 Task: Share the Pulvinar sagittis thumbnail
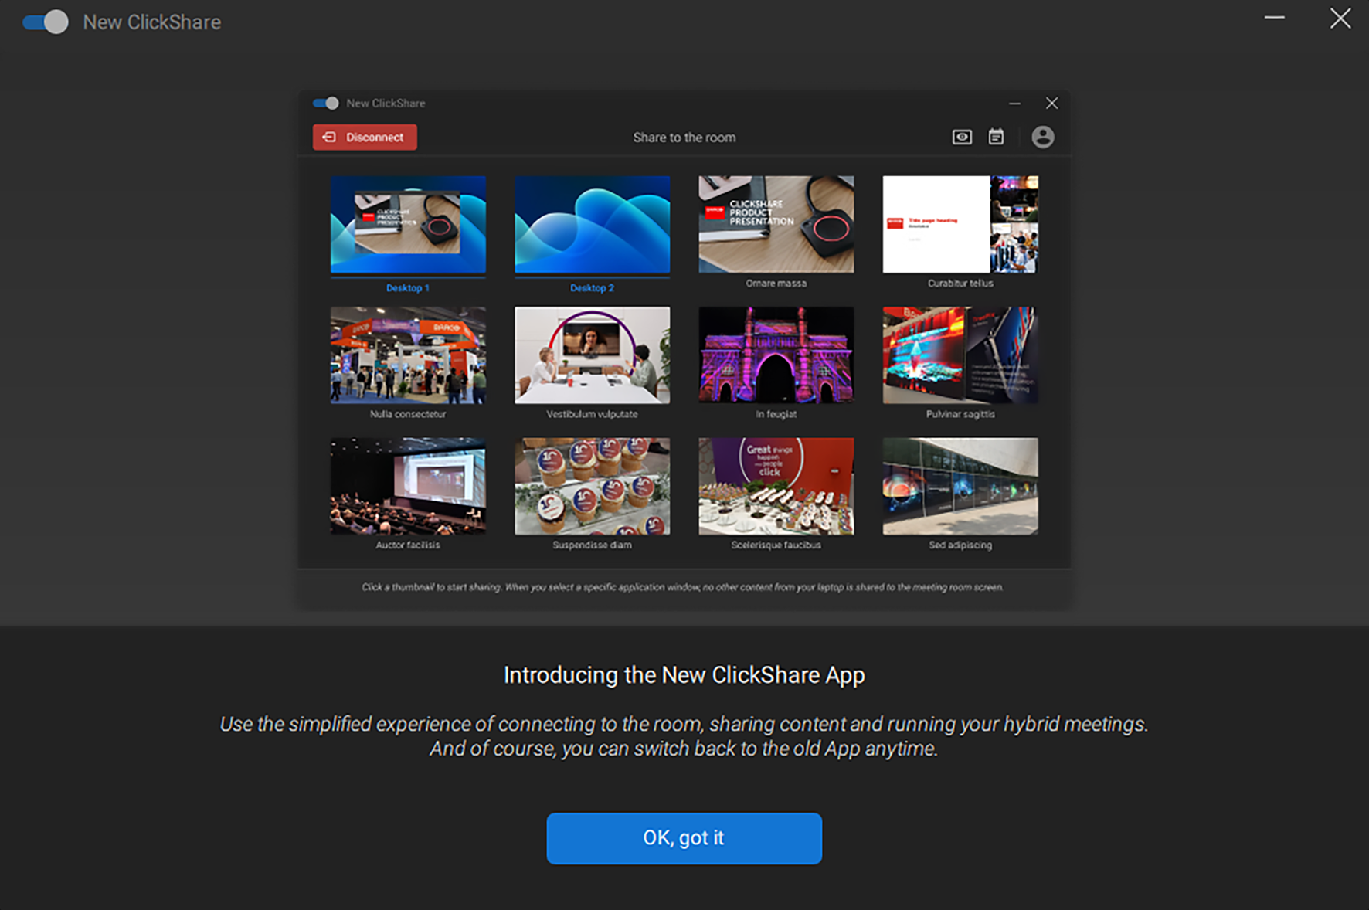[960, 355]
